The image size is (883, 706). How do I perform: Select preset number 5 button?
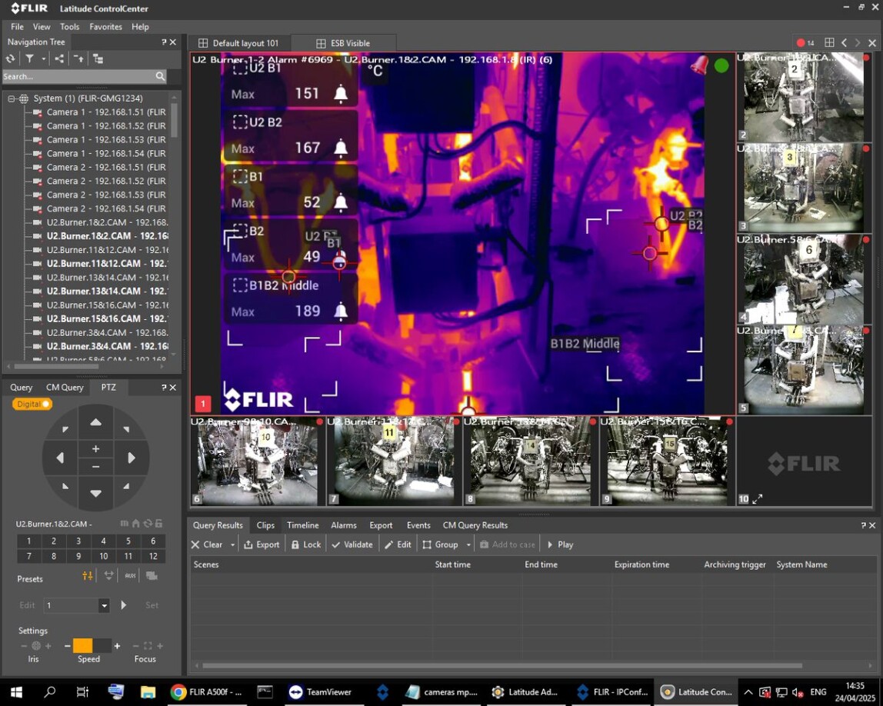128,541
